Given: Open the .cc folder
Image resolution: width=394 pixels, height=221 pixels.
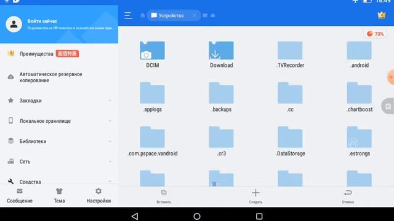Looking at the screenshot, I should point(290,97).
